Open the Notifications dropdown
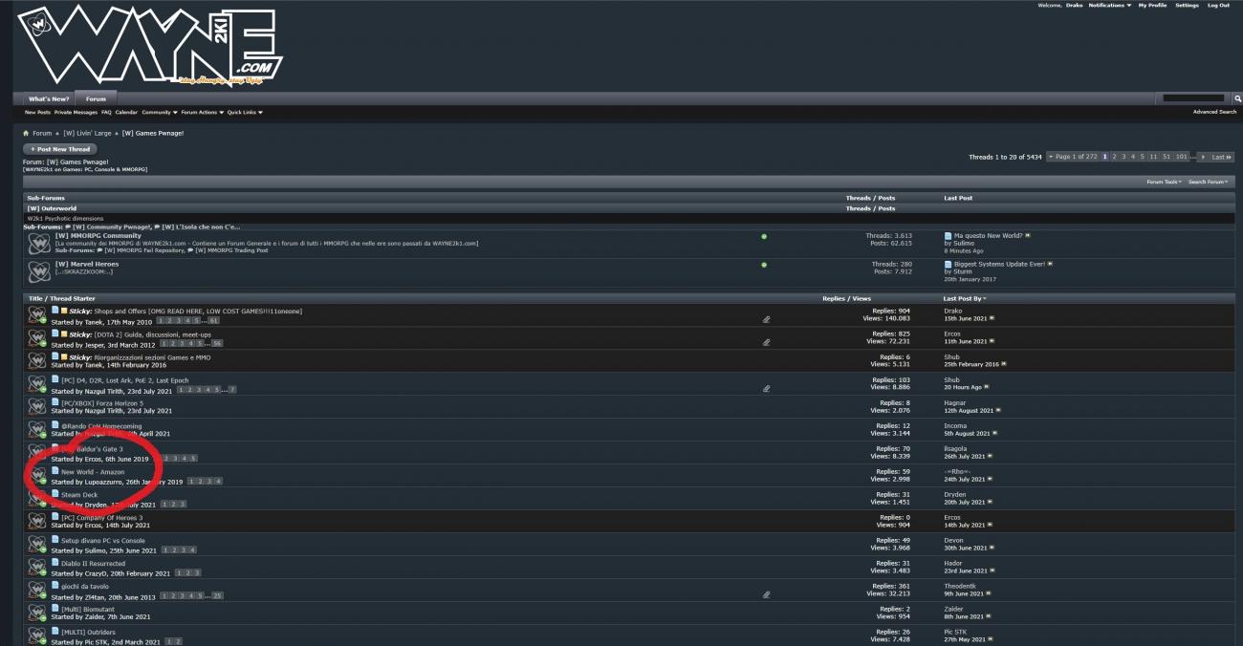1243x646 pixels. pos(1109,6)
